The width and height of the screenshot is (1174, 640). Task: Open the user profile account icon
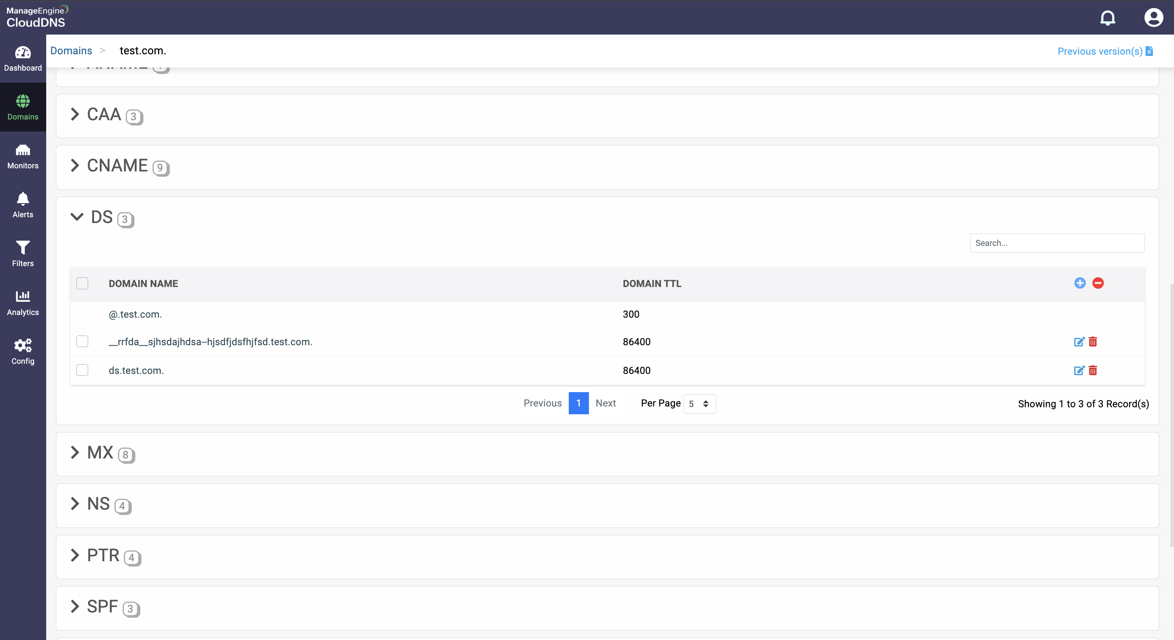click(1153, 18)
